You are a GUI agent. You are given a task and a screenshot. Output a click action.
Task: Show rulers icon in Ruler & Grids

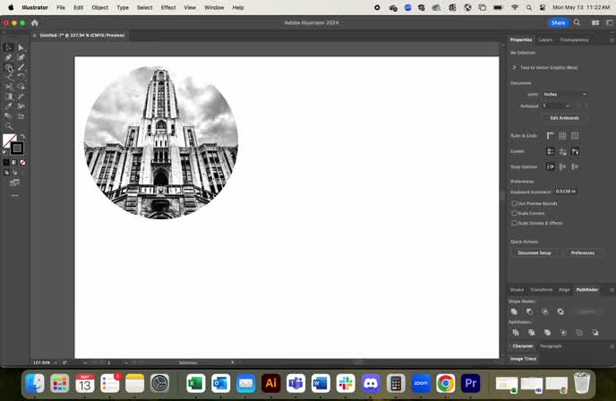tap(551, 135)
